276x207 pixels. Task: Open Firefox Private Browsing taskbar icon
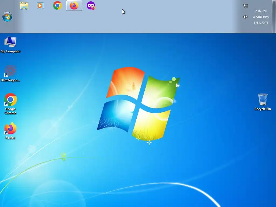coord(91,5)
